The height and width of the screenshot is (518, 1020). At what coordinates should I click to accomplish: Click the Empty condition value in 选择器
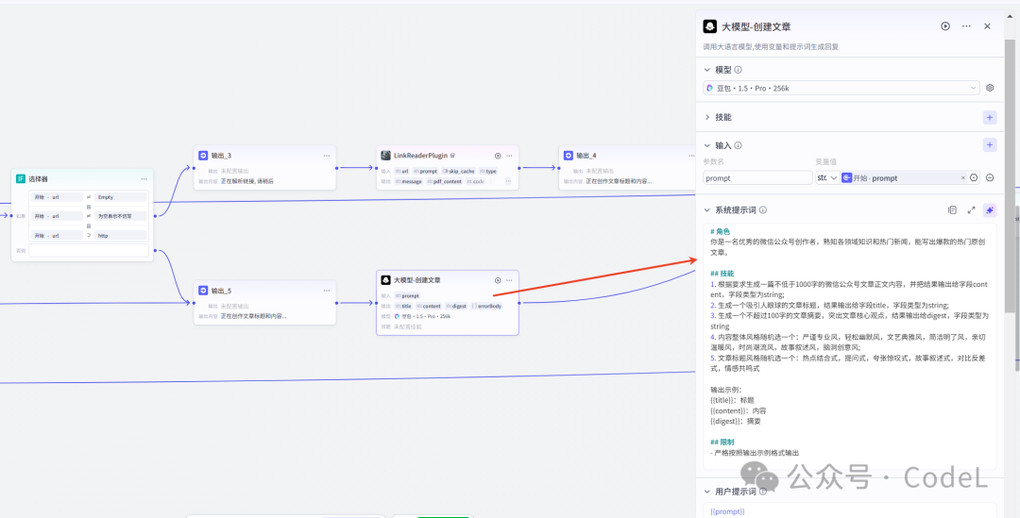(120, 197)
